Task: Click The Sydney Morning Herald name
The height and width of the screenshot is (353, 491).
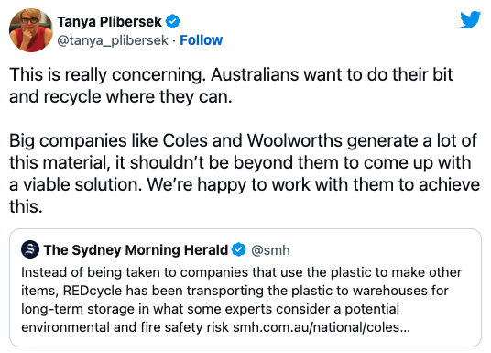Action: point(136,250)
